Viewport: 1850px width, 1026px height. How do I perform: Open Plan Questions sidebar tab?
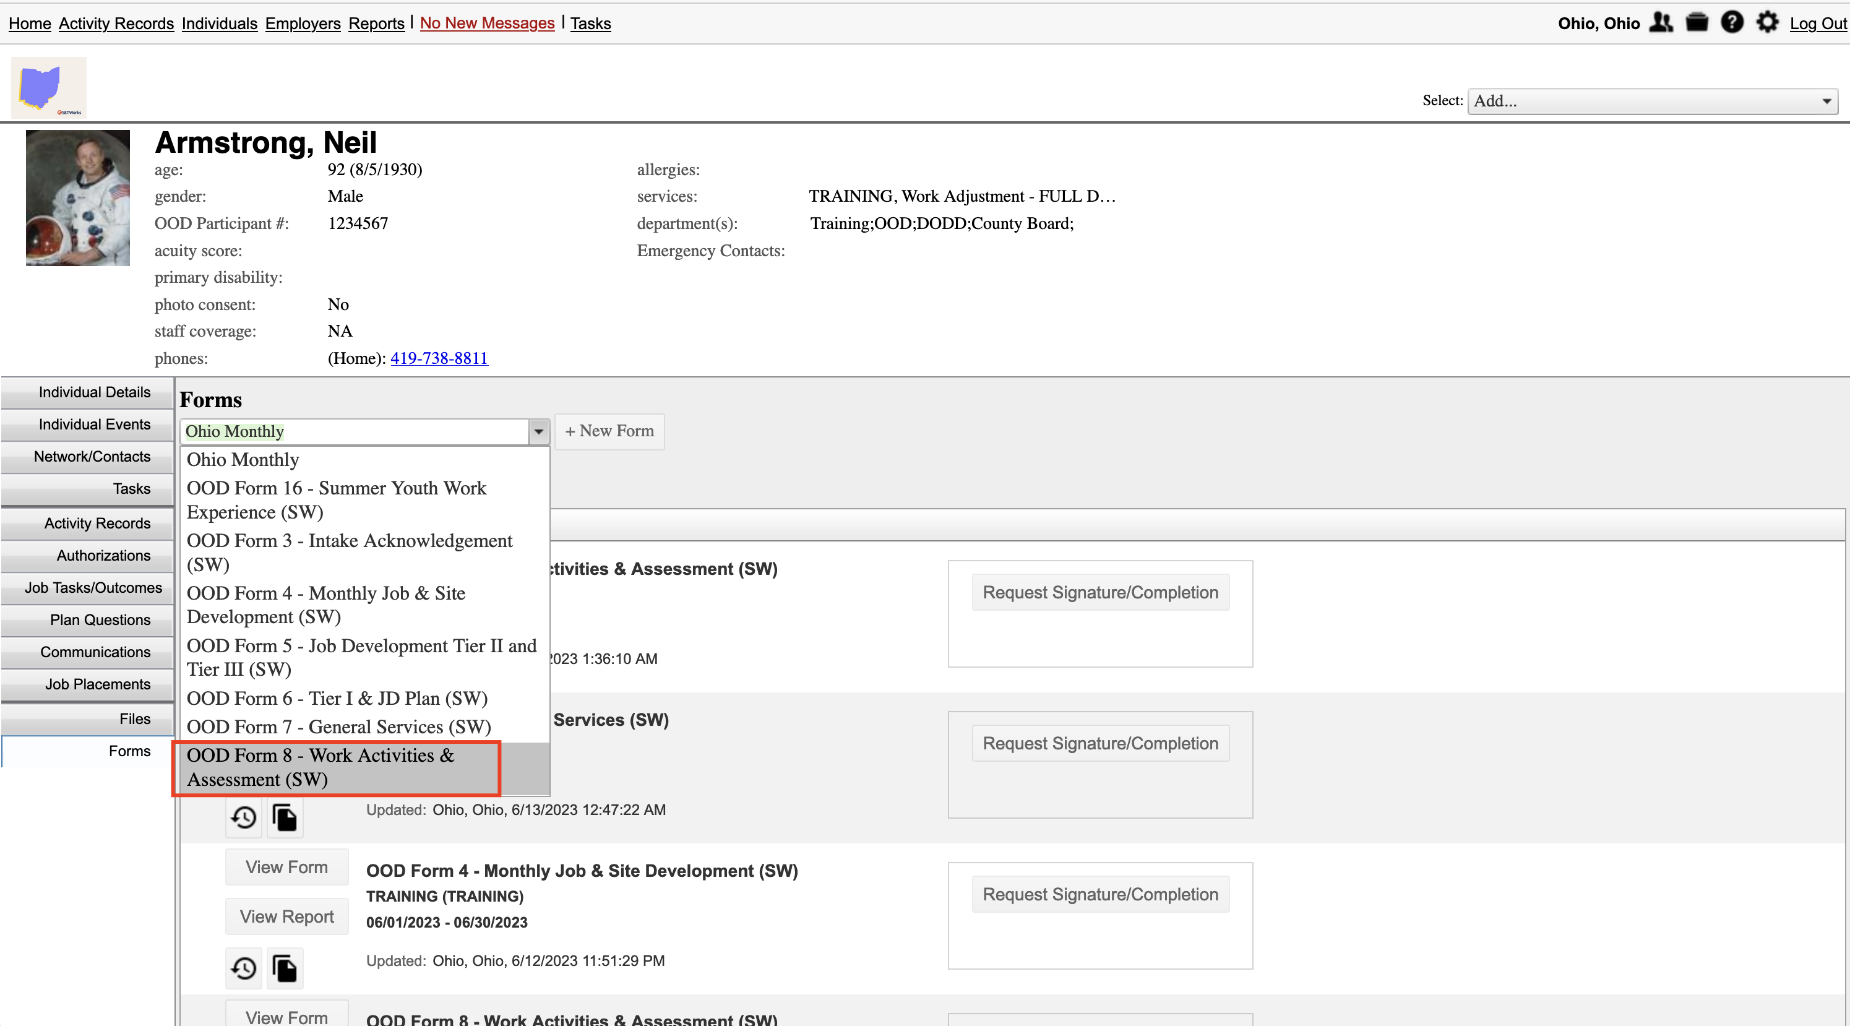(x=88, y=620)
